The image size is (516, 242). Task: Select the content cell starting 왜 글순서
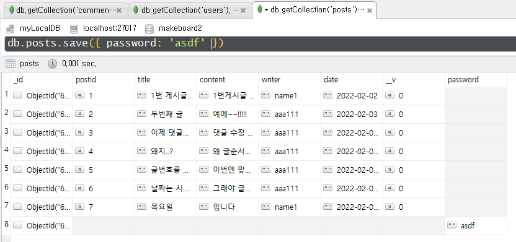point(228,152)
